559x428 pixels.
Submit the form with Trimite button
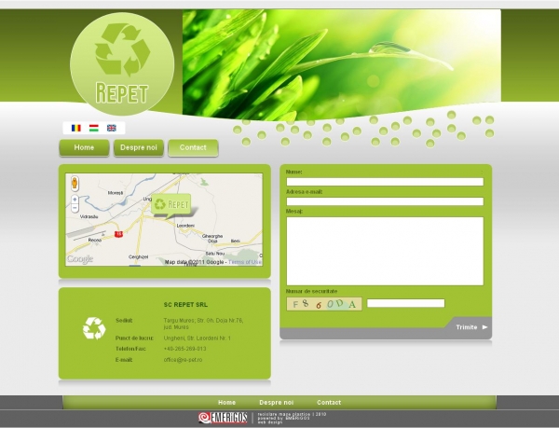point(471,327)
